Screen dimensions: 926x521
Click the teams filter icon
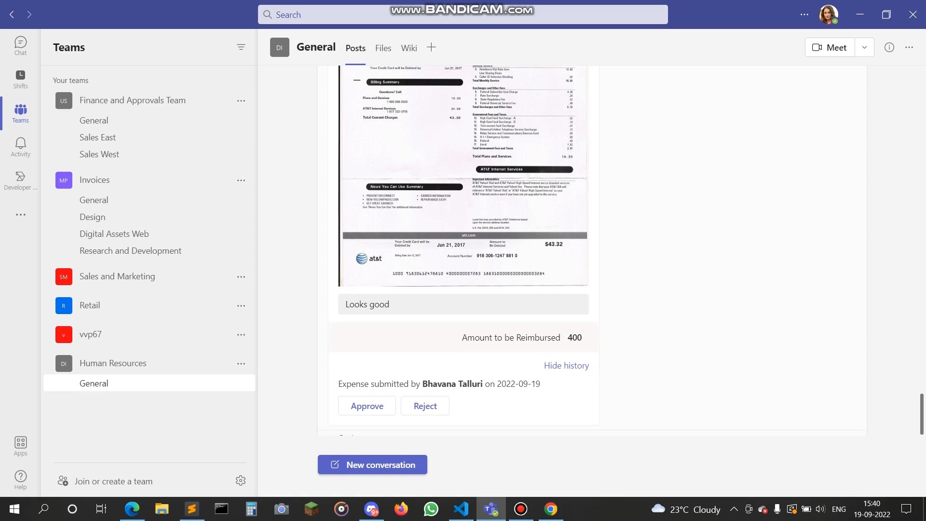pos(241,47)
